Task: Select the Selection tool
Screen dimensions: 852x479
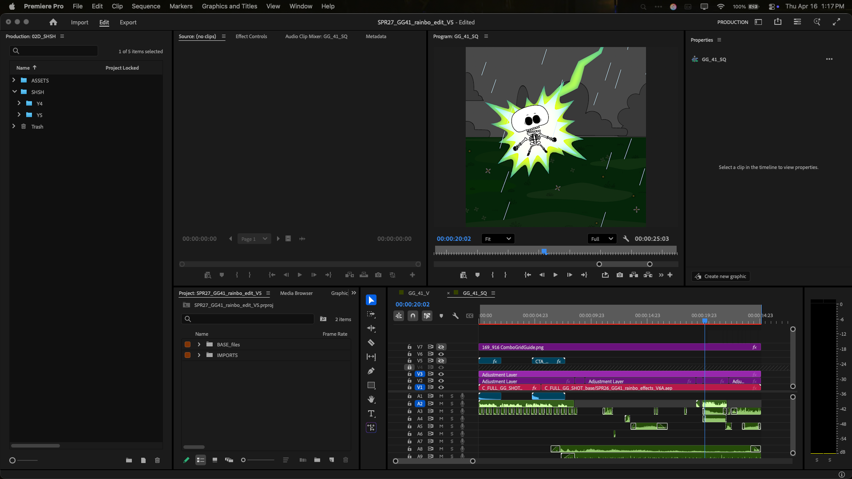Action: 371,300
